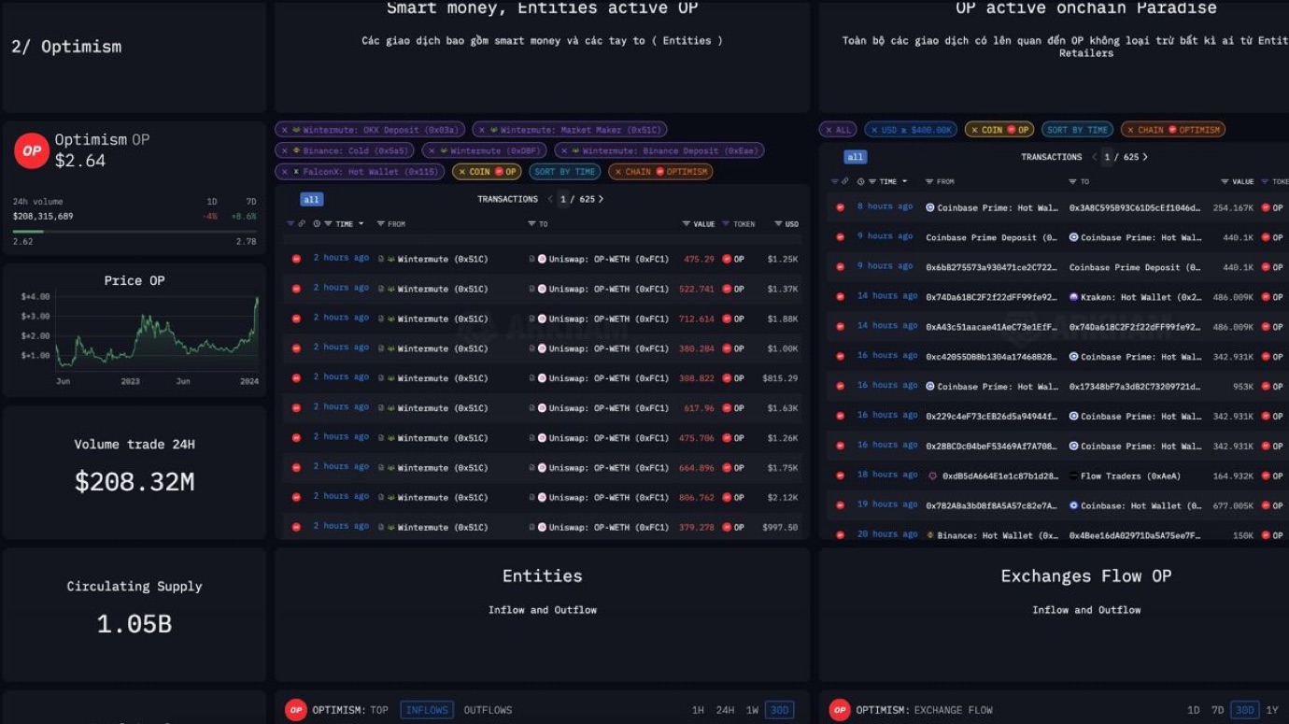Screen dimensions: 1289x724
Task: Switch top flows to INFLOWS
Action: pyautogui.click(x=427, y=710)
